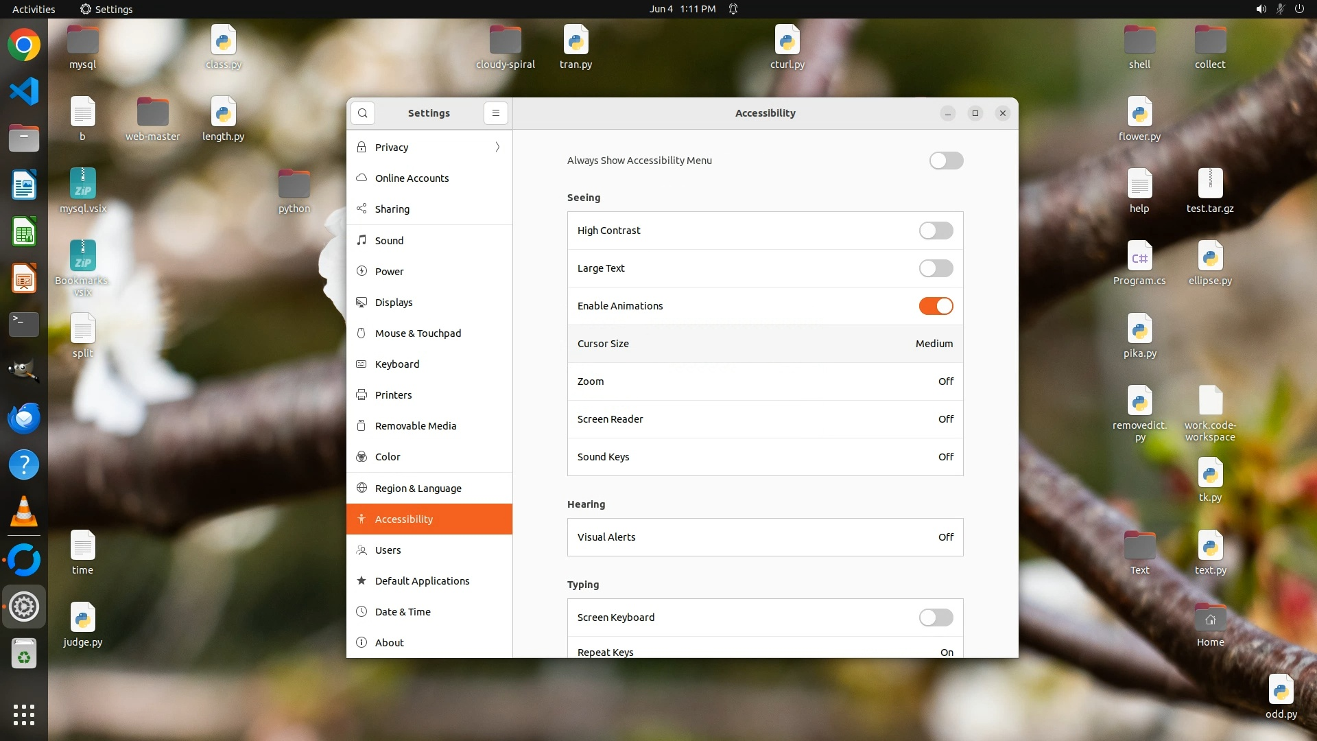Open Thunderbird from the dock
Screen dimensions: 1317x741
pos(24,418)
